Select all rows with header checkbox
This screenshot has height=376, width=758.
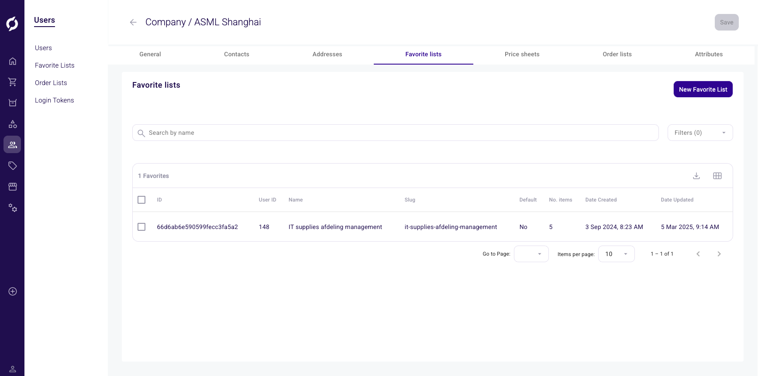tap(141, 200)
